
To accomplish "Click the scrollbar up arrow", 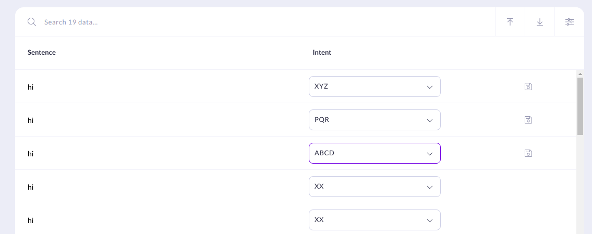I will [x=581, y=73].
